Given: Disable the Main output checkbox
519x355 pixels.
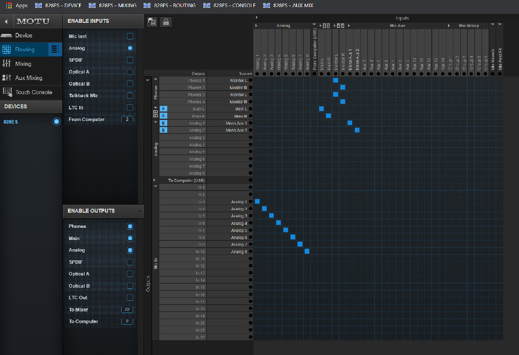Looking at the screenshot, I should click(130, 238).
